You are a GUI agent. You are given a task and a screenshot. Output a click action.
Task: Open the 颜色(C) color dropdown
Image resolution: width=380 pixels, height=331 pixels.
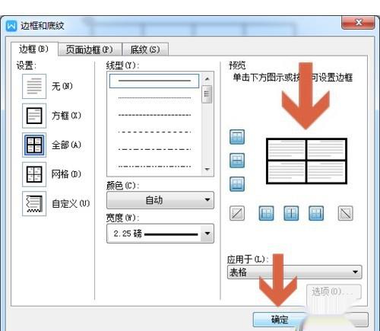[x=160, y=200]
